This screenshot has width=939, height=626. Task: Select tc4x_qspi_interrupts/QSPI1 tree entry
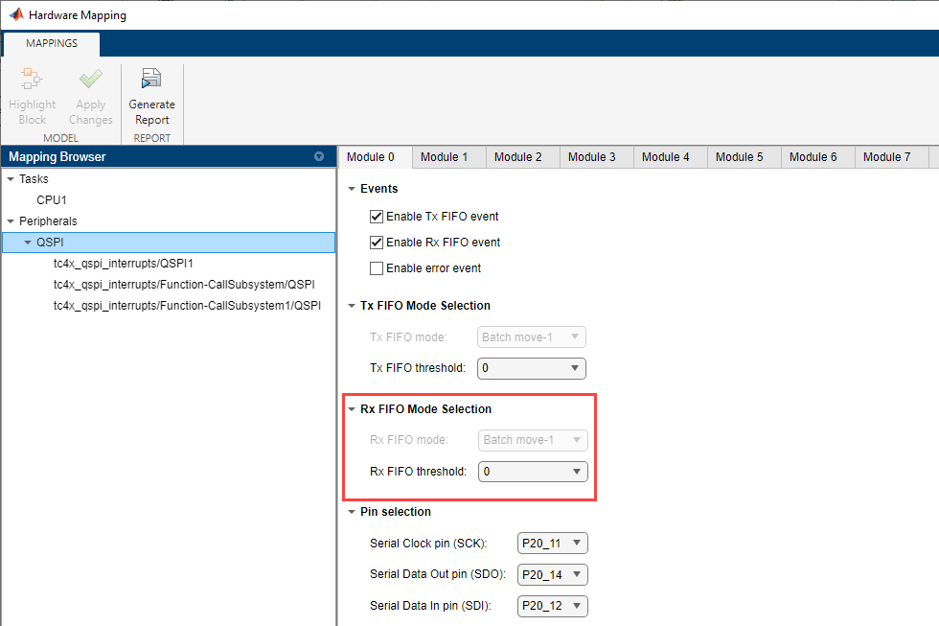124,264
